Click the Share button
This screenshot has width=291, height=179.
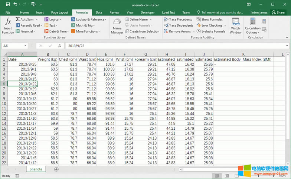[278, 12]
